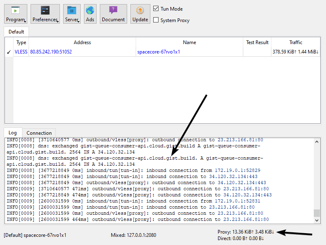326x245 pixels.
Task: Sort by the Test Result column
Action: pyautogui.click(x=257, y=42)
